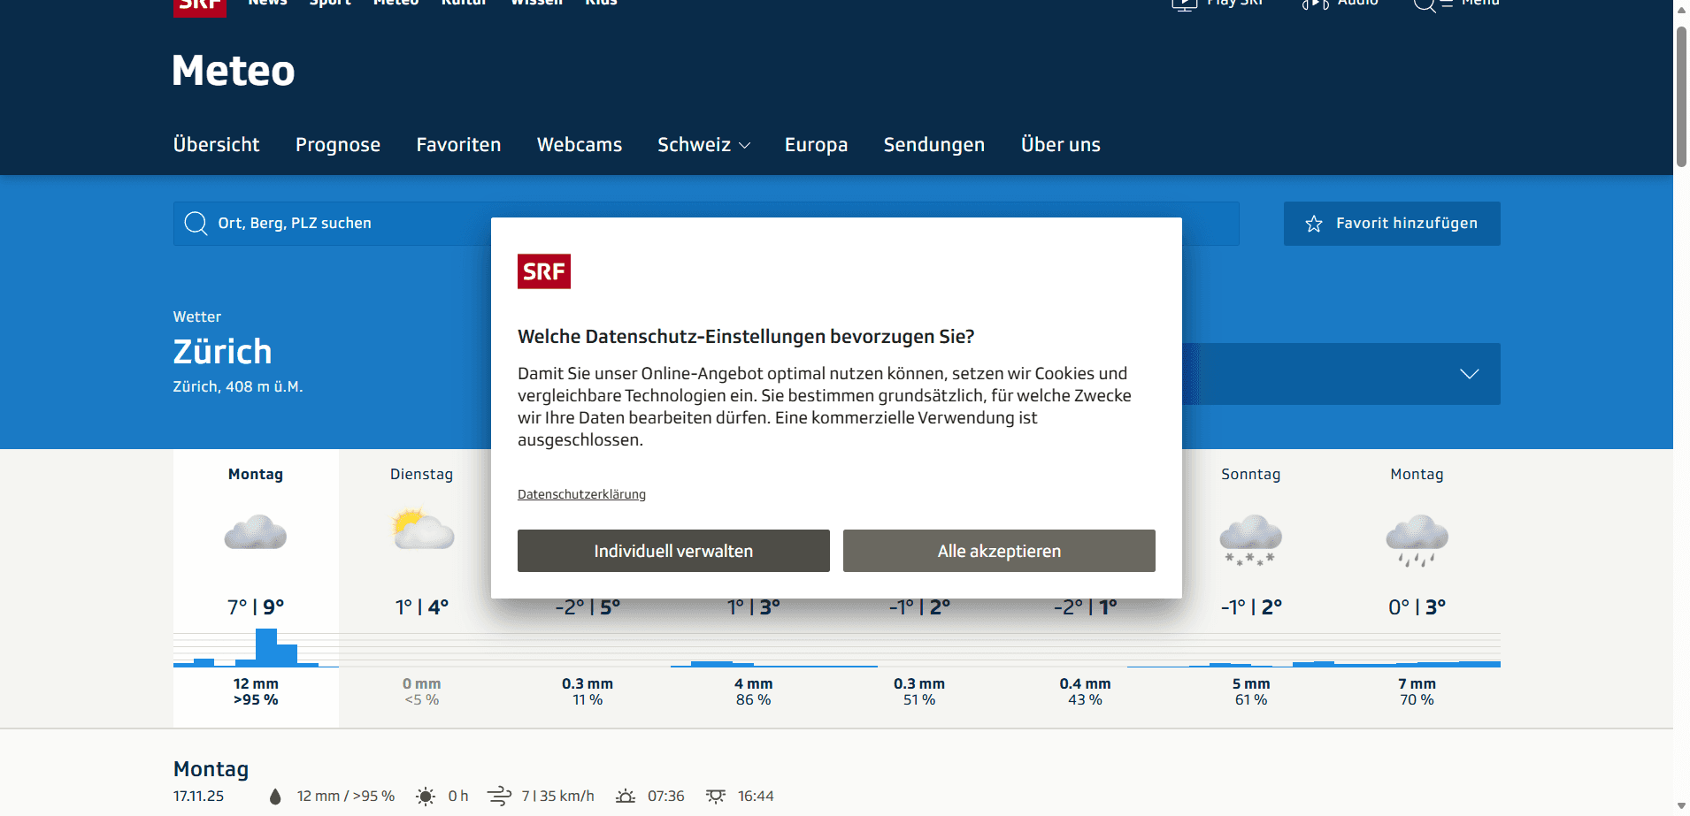
Task: Click the '4 mm' precipitation value
Action: point(754,684)
